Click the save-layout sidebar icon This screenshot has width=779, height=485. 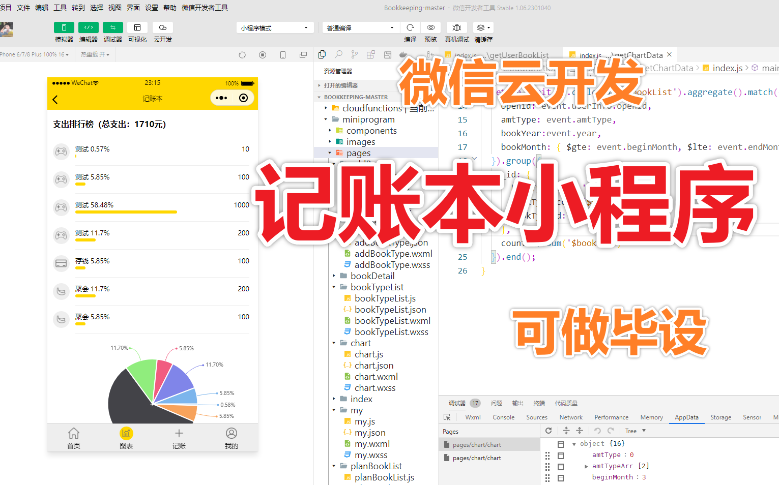[388, 54]
